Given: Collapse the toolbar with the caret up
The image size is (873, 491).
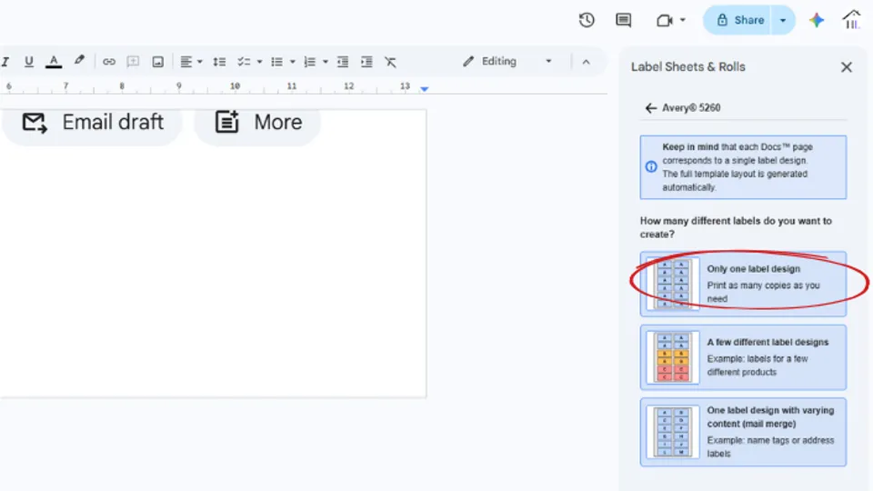Looking at the screenshot, I should pyautogui.click(x=586, y=62).
